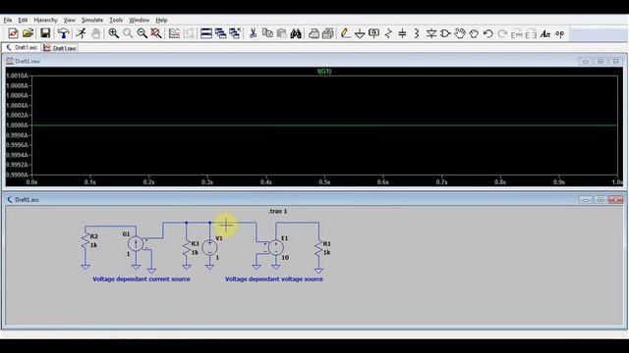Open the Help menu
The width and height of the screenshot is (629, 353).
click(161, 20)
